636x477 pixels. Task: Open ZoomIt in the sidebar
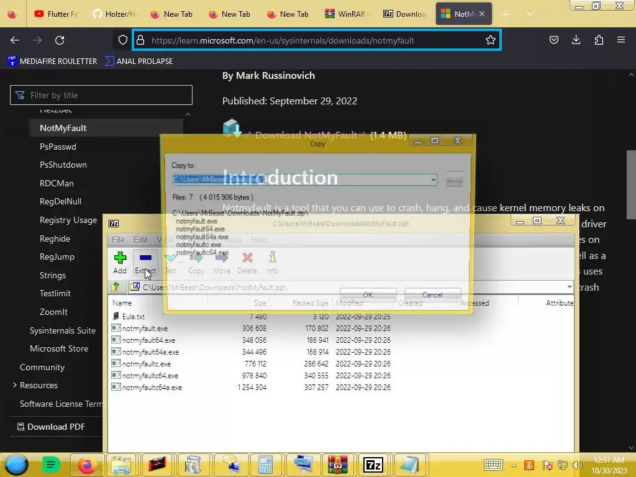53,312
